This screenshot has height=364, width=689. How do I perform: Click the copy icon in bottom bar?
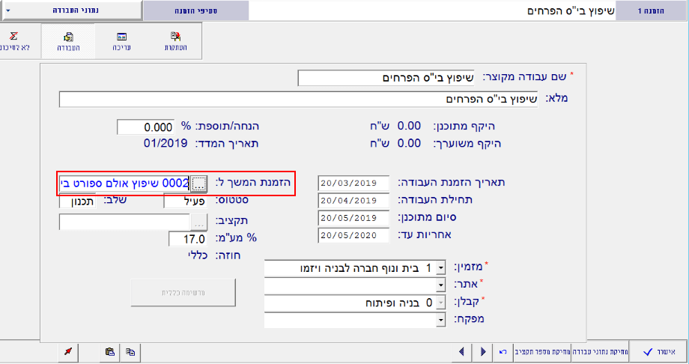(130, 351)
